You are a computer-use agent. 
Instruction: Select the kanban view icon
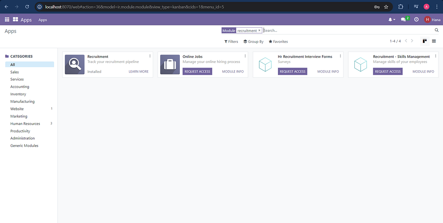click(x=424, y=41)
